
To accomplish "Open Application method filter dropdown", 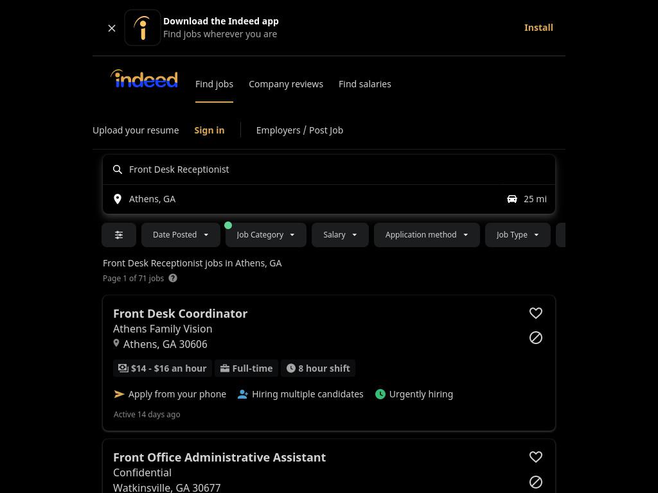I will coord(427,235).
